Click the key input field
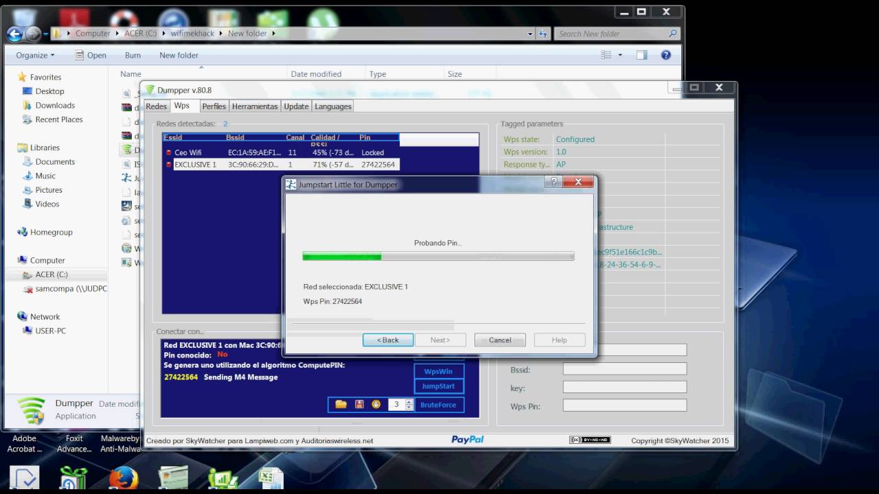879x494 pixels. pos(625,387)
